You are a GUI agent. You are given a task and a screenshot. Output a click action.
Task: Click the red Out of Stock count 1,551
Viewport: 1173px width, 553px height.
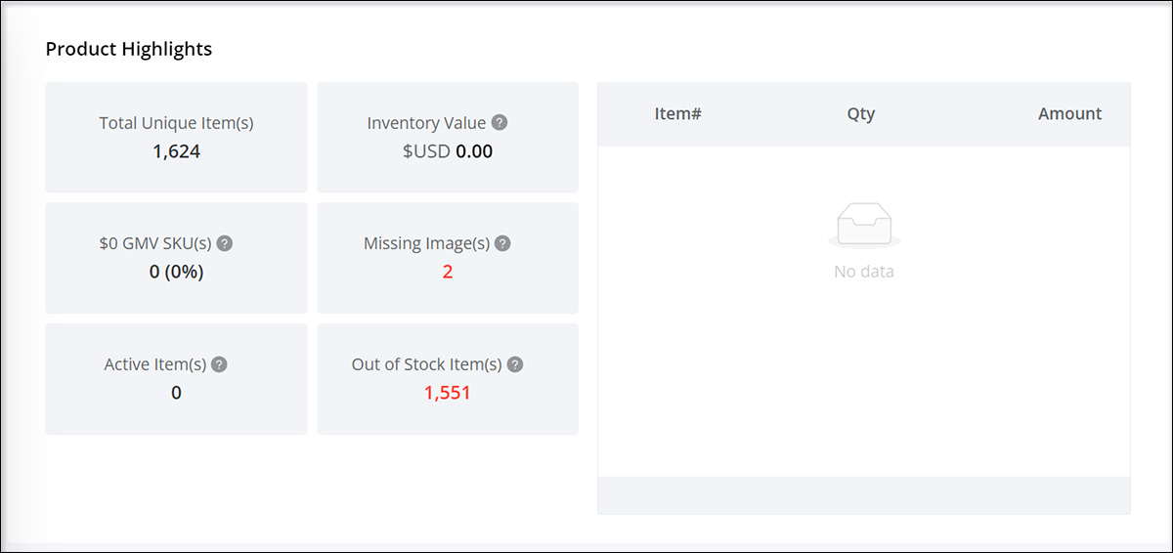[448, 393]
